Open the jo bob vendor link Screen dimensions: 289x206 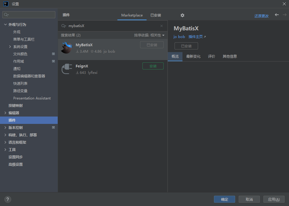coord(179,37)
